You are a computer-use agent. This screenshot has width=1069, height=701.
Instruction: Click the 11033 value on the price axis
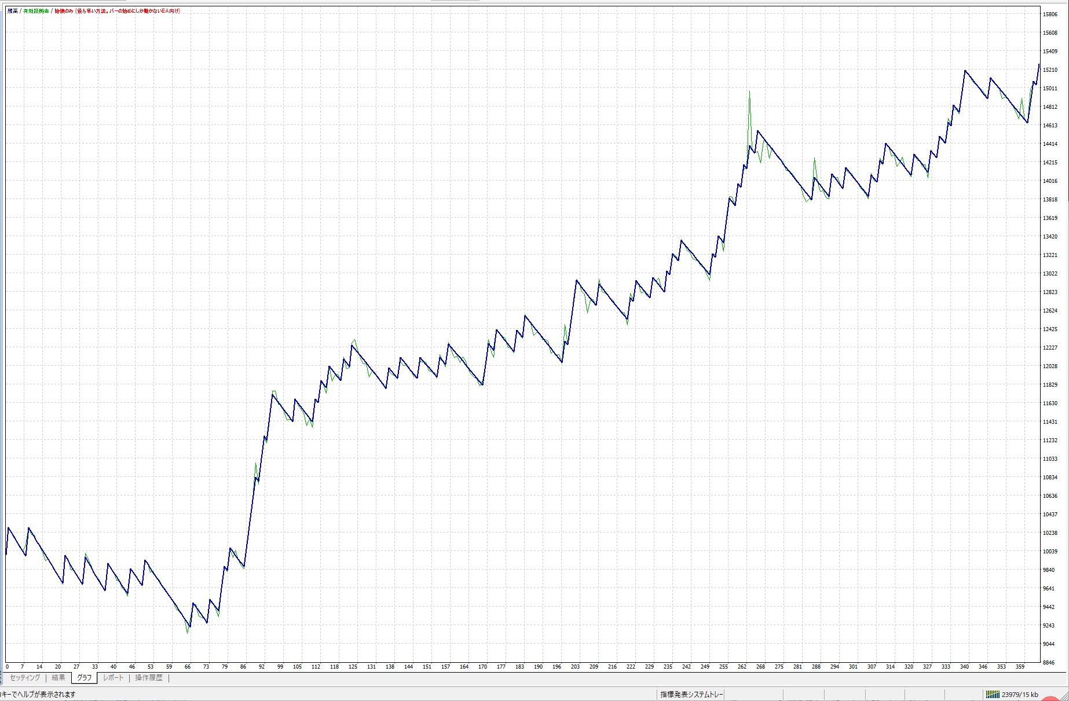[x=1050, y=459]
